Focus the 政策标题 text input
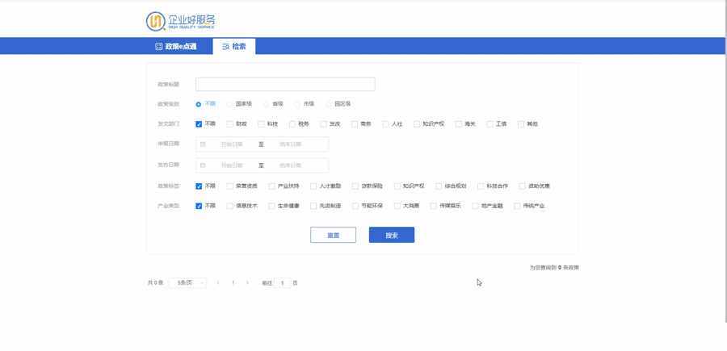727x351 pixels. coord(285,84)
